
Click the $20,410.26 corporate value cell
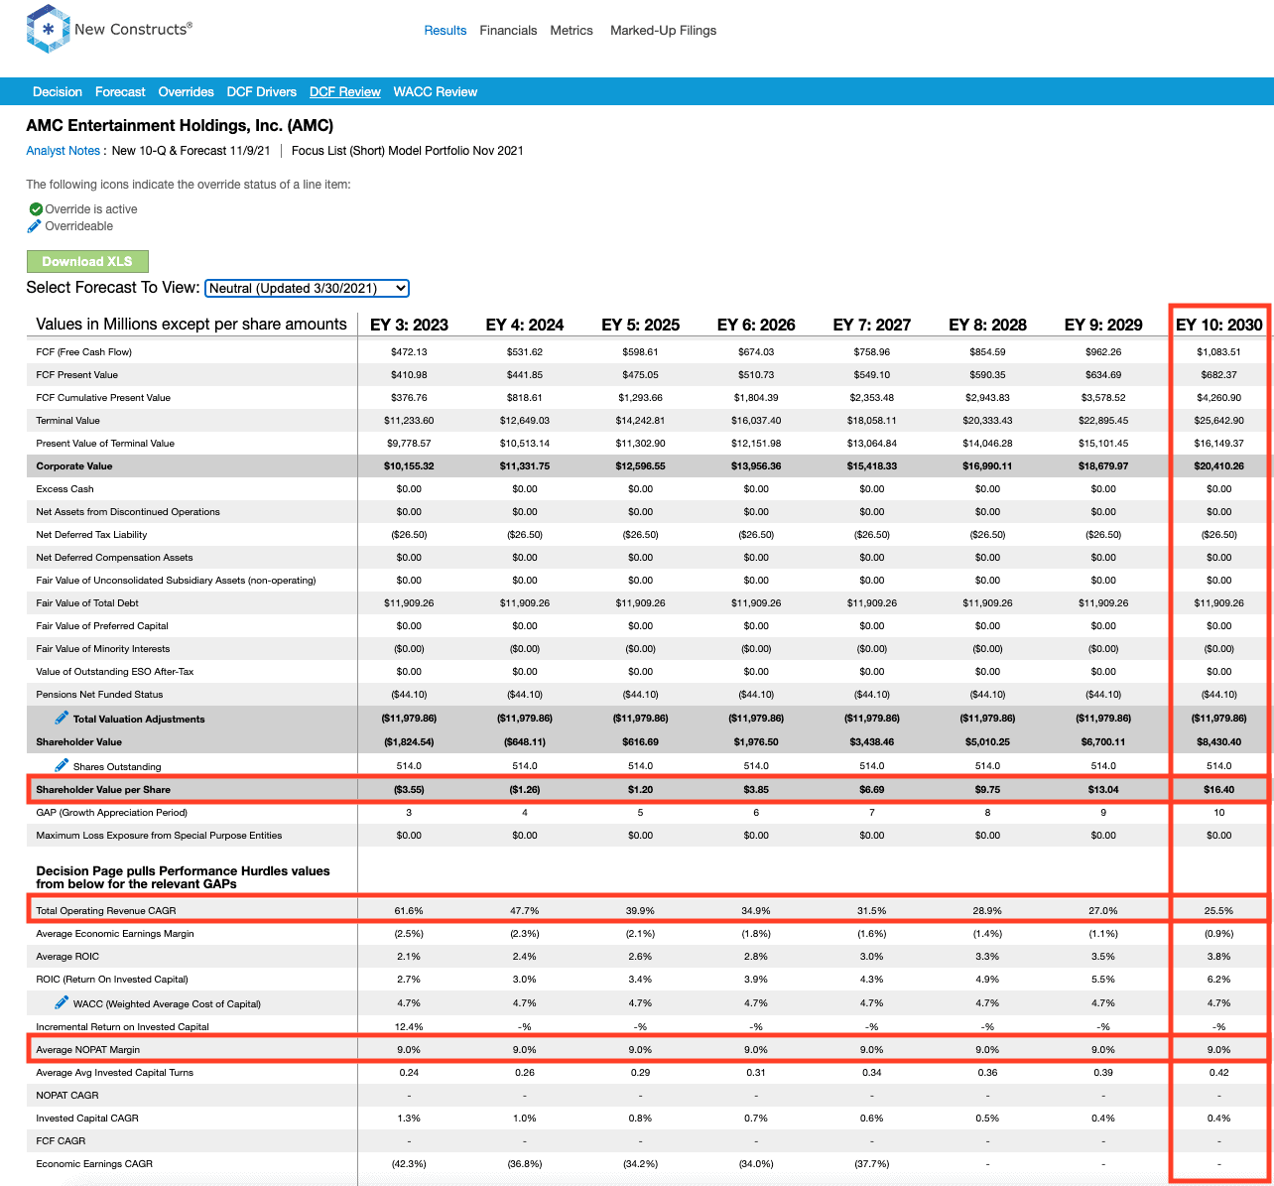click(1219, 465)
